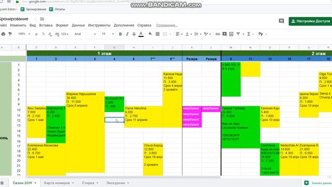The width and height of the screenshot is (332, 187).
Task: Open the zoom 100% dropdown
Action: click(x=24, y=34)
